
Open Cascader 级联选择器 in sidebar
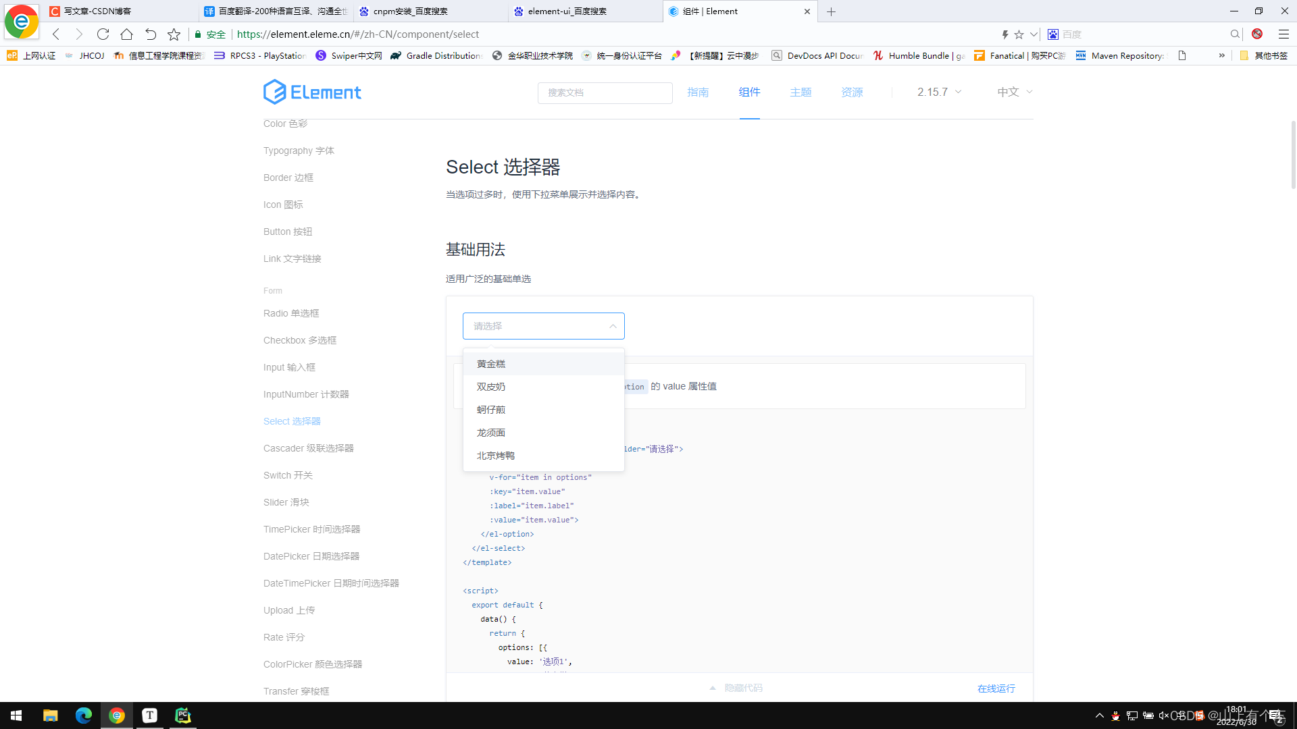pos(309,448)
